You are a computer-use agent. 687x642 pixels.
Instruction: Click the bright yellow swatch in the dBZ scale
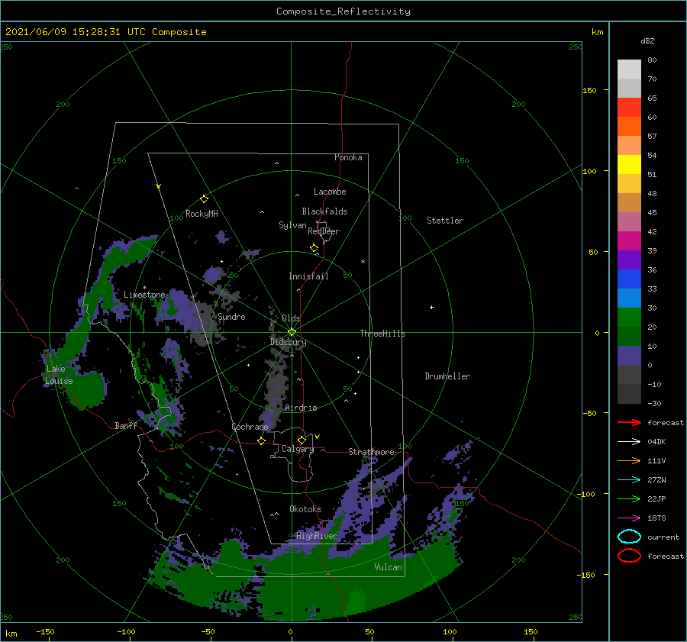click(629, 164)
